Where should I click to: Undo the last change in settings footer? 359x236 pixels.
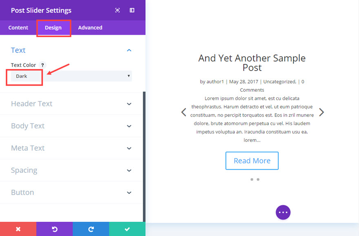point(54,229)
